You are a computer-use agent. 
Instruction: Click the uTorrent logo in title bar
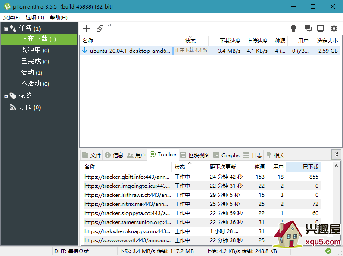(7, 6)
